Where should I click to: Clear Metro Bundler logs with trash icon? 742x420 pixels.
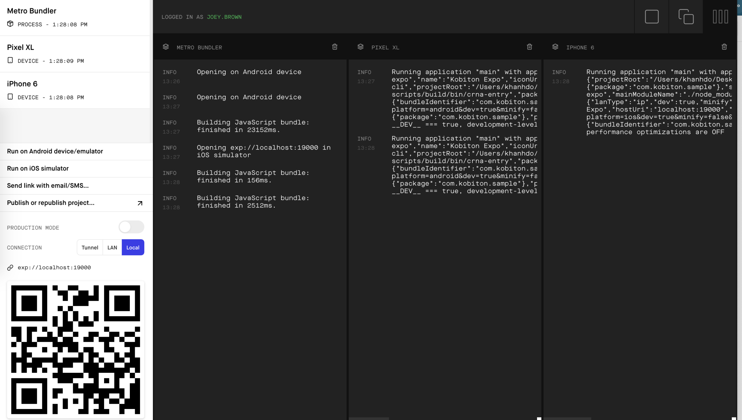(335, 47)
